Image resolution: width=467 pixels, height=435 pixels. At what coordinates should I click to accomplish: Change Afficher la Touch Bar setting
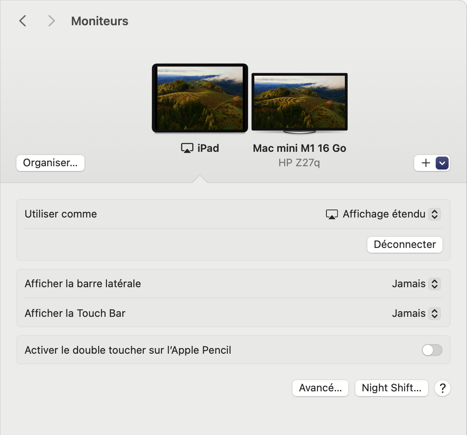pyautogui.click(x=416, y=314)
